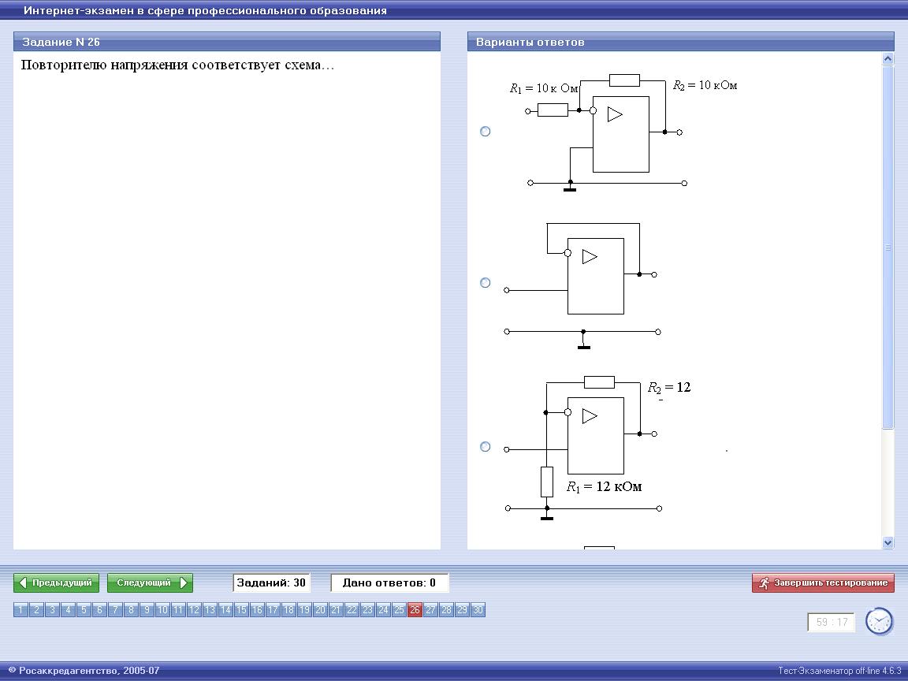Screen dimensions: 908x681
Task: Jump to question 23
Action: coord(367,610)
